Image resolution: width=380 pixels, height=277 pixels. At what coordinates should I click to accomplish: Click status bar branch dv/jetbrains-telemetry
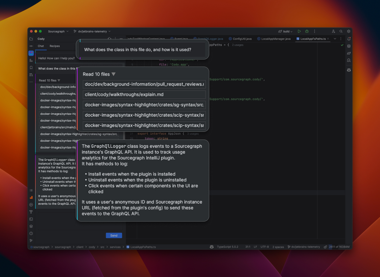point(304,247)
